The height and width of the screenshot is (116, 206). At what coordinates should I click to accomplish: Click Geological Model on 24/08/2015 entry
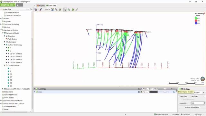tap(18, 89)
